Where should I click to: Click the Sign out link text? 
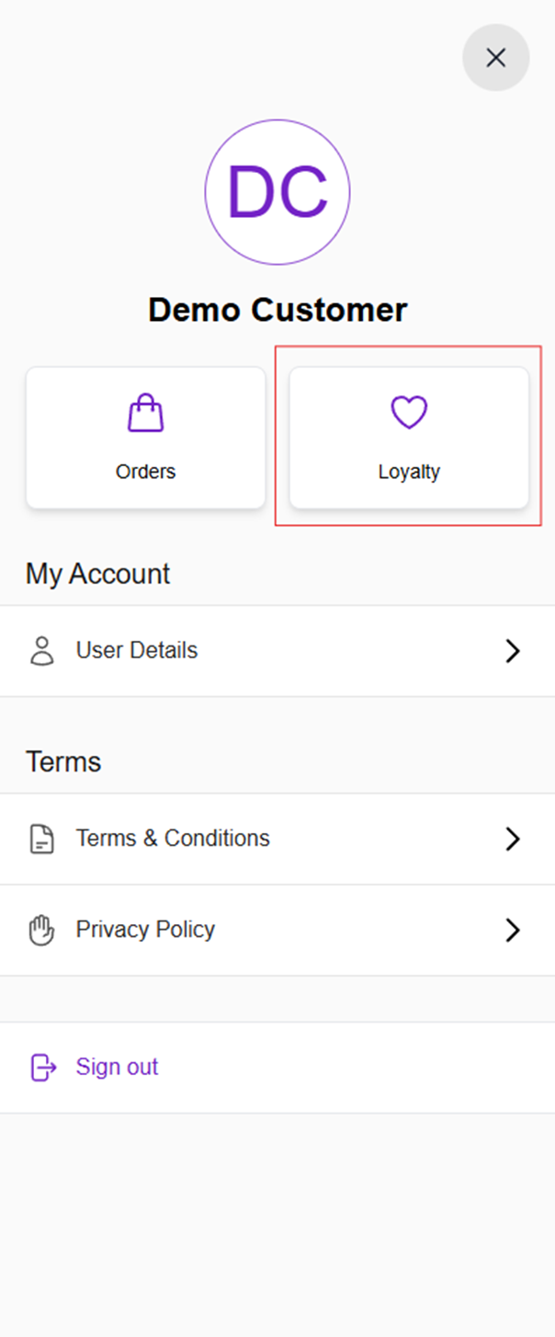[117, 1067]
